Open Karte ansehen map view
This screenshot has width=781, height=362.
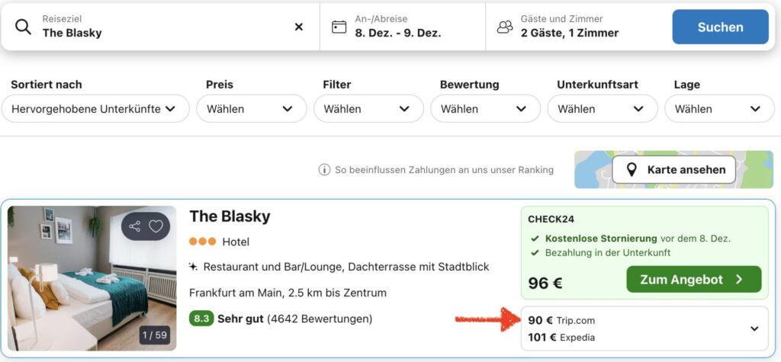point(674,170)
